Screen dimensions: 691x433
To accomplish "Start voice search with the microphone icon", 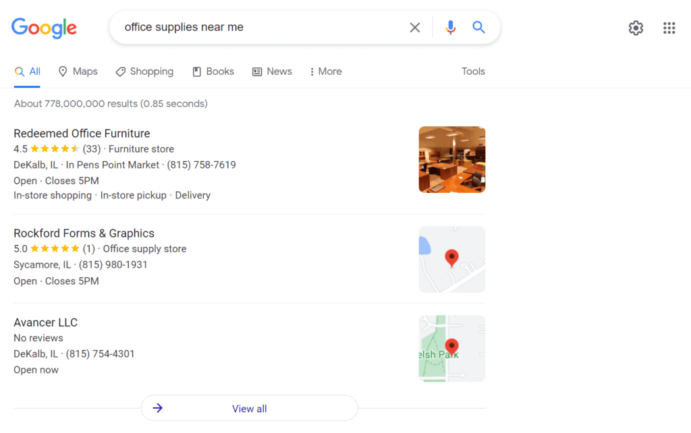I will tap(450, 27).
